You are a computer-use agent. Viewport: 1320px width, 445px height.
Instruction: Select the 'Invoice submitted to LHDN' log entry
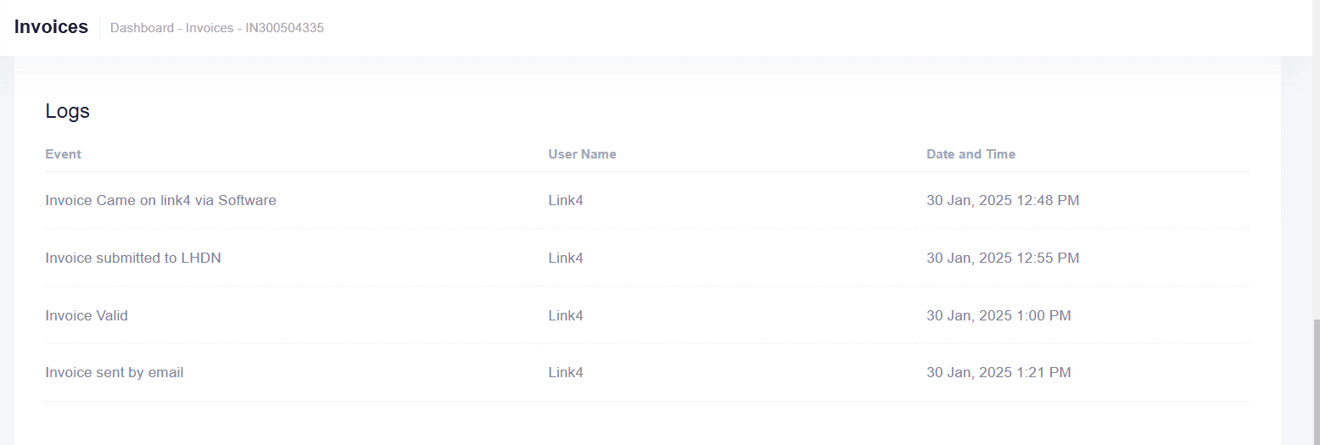click(x=133, y=258)
